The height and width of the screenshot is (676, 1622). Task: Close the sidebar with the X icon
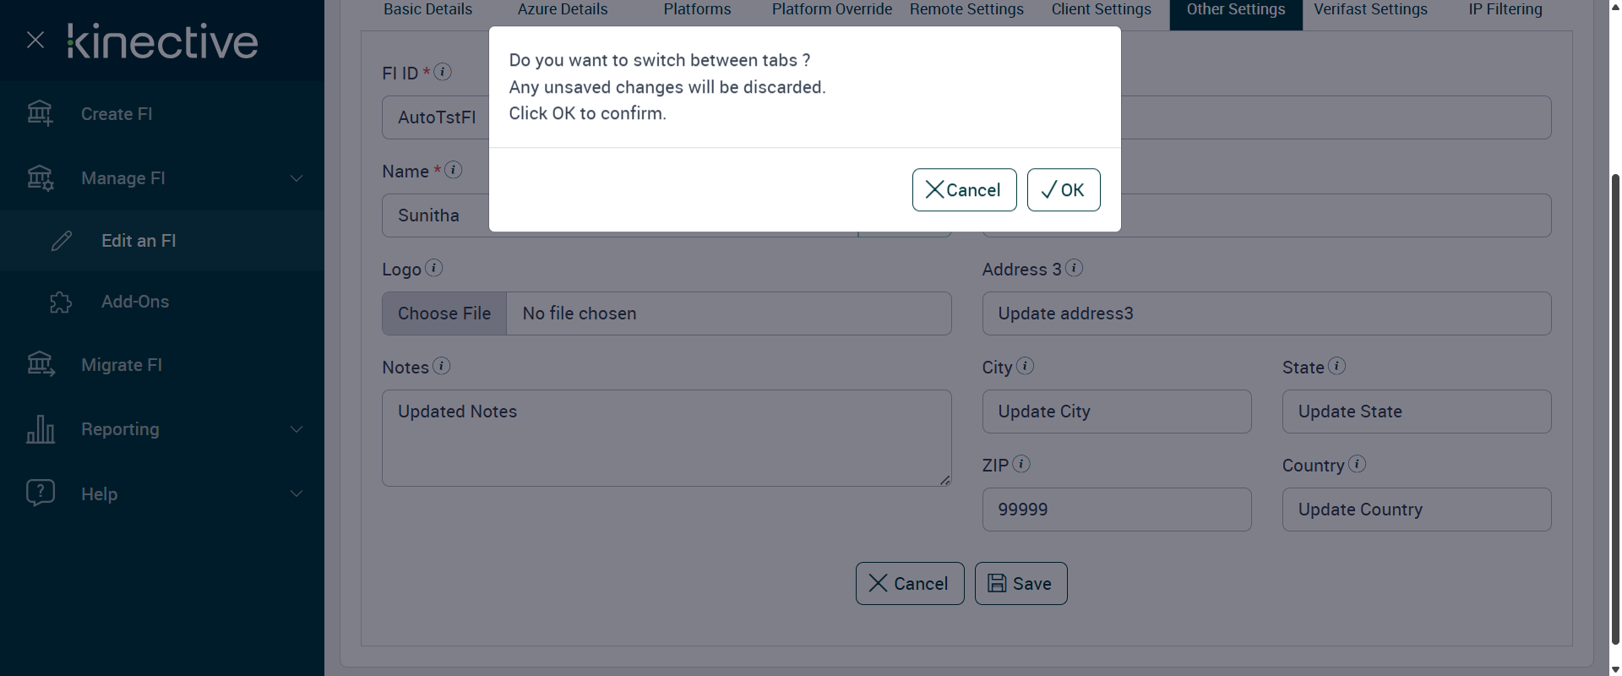35,40
